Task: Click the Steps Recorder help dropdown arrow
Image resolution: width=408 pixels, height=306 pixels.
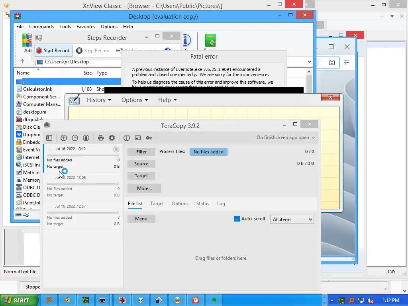Action: (x=176, y=50)
